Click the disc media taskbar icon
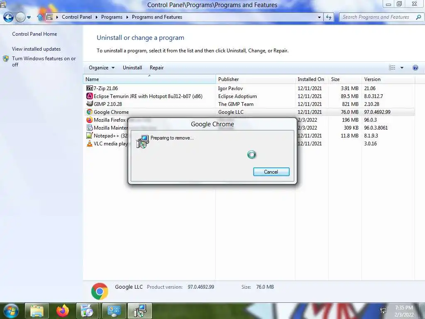425x319 pixels. coord(87,311)
